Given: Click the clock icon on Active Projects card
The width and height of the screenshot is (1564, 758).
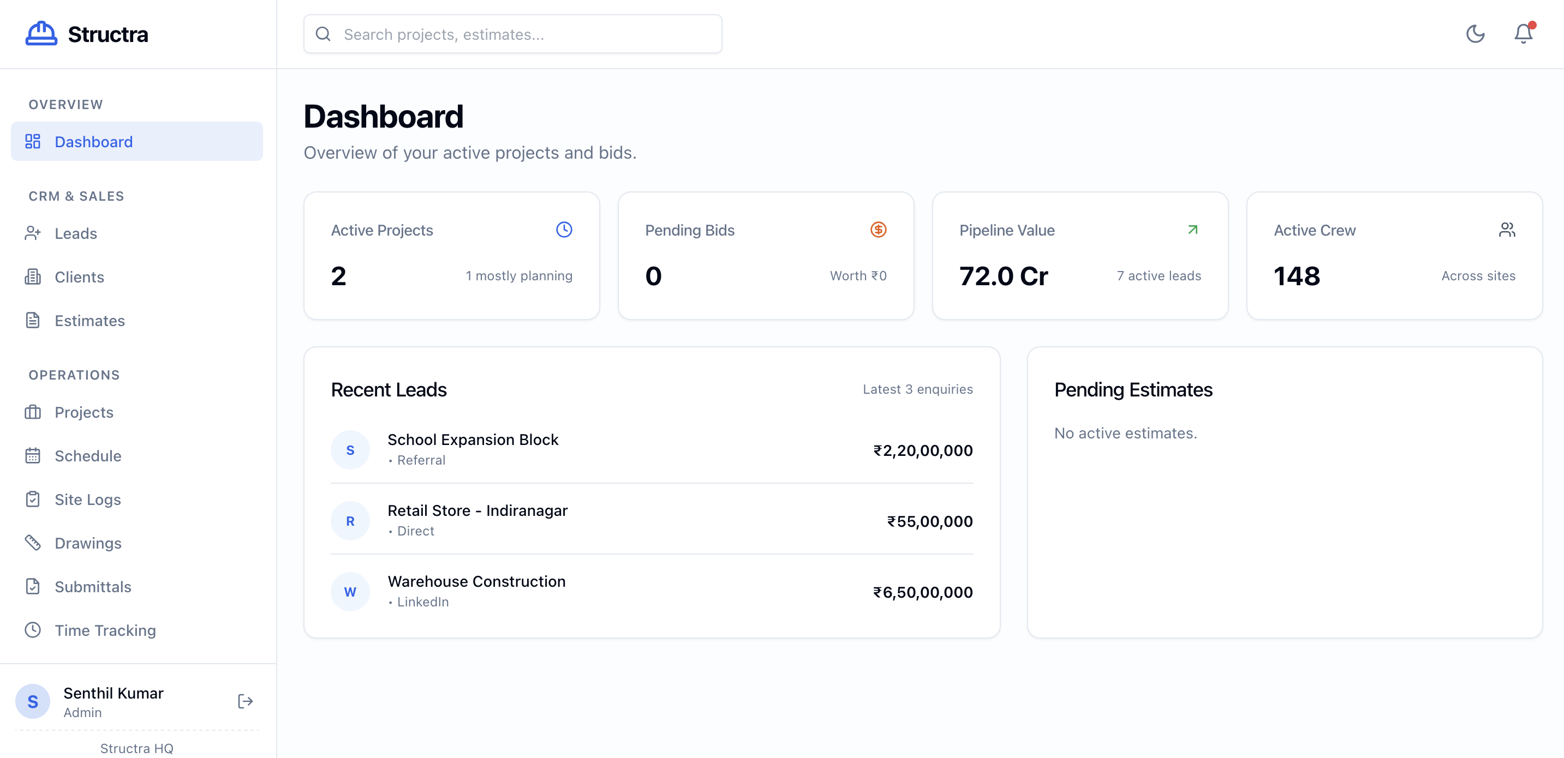Looking at the screenshot, I should click(x=563, y=230).
